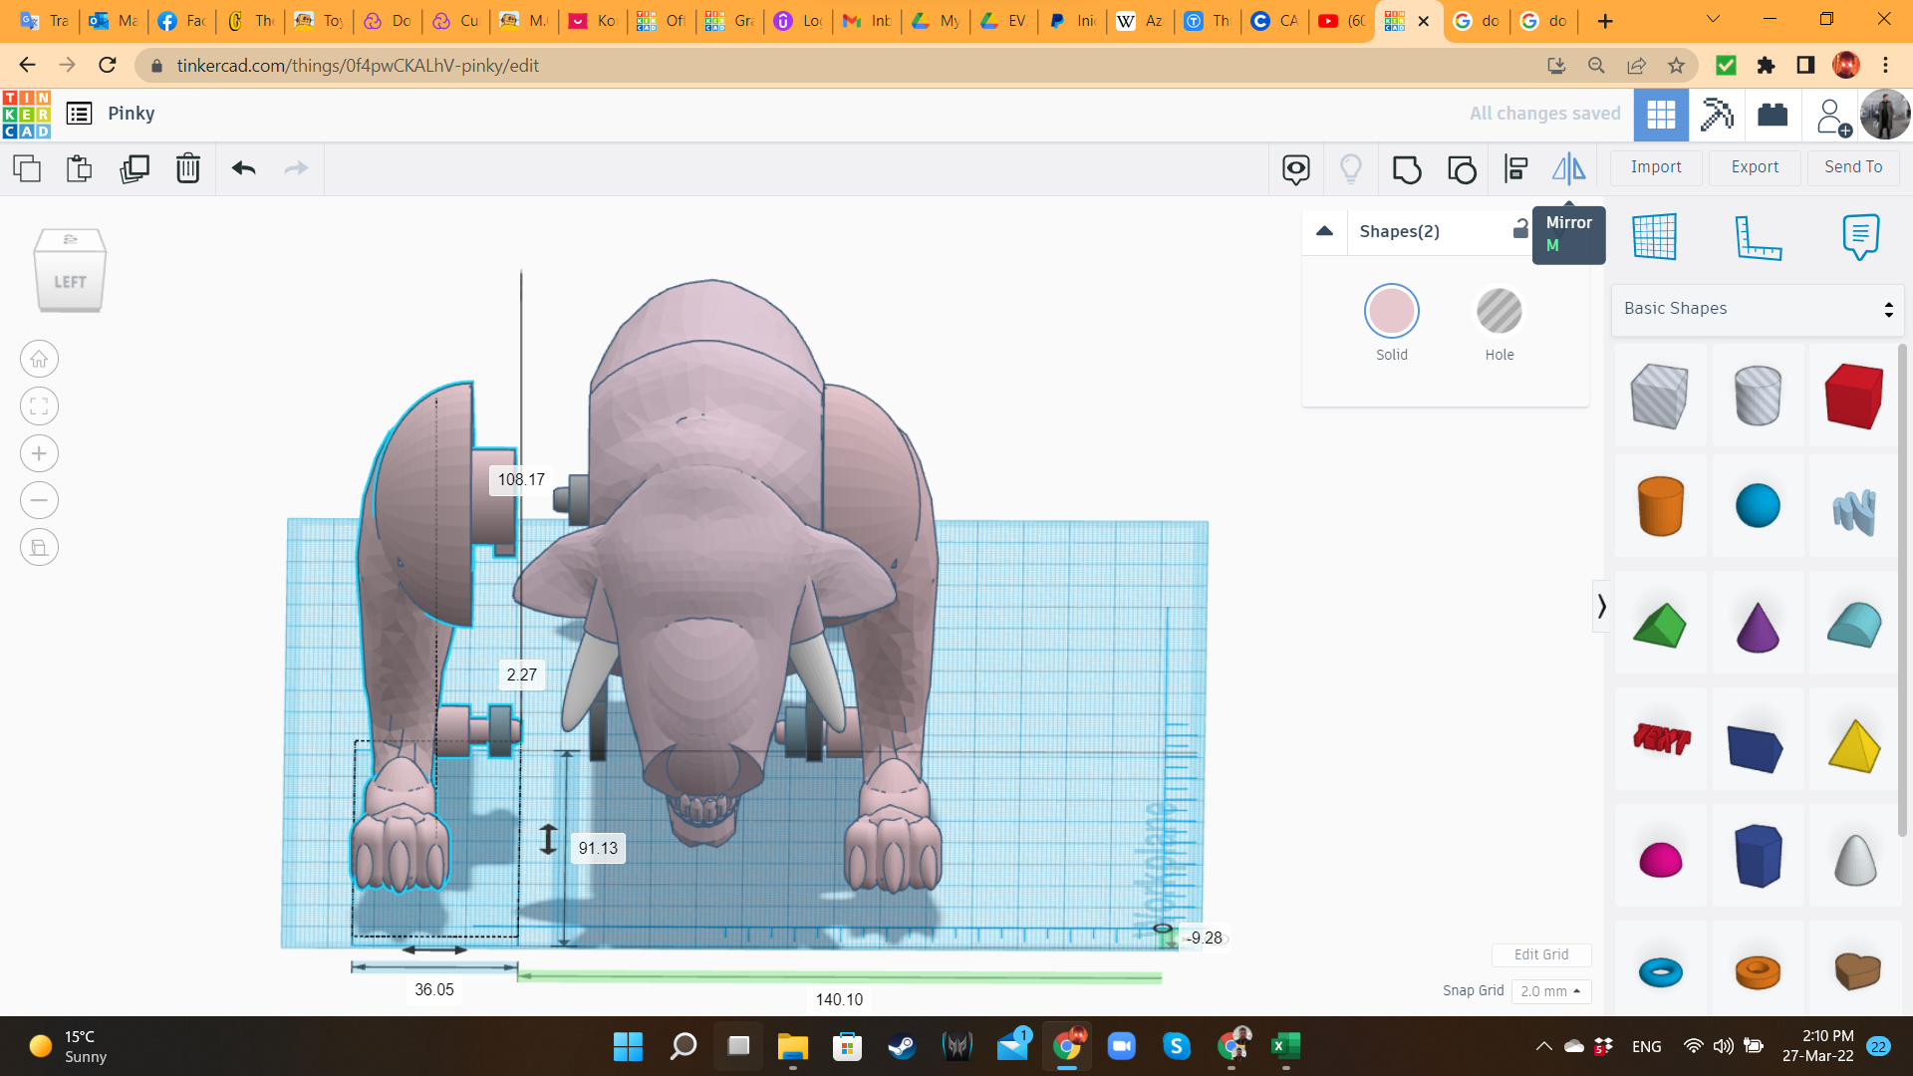
Task: Open the Ruler tool
Action: [1757, 237]
